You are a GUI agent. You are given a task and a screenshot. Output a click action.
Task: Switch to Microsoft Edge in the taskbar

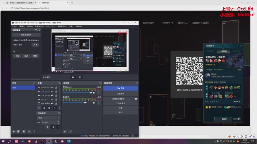[x=69, y=141]
